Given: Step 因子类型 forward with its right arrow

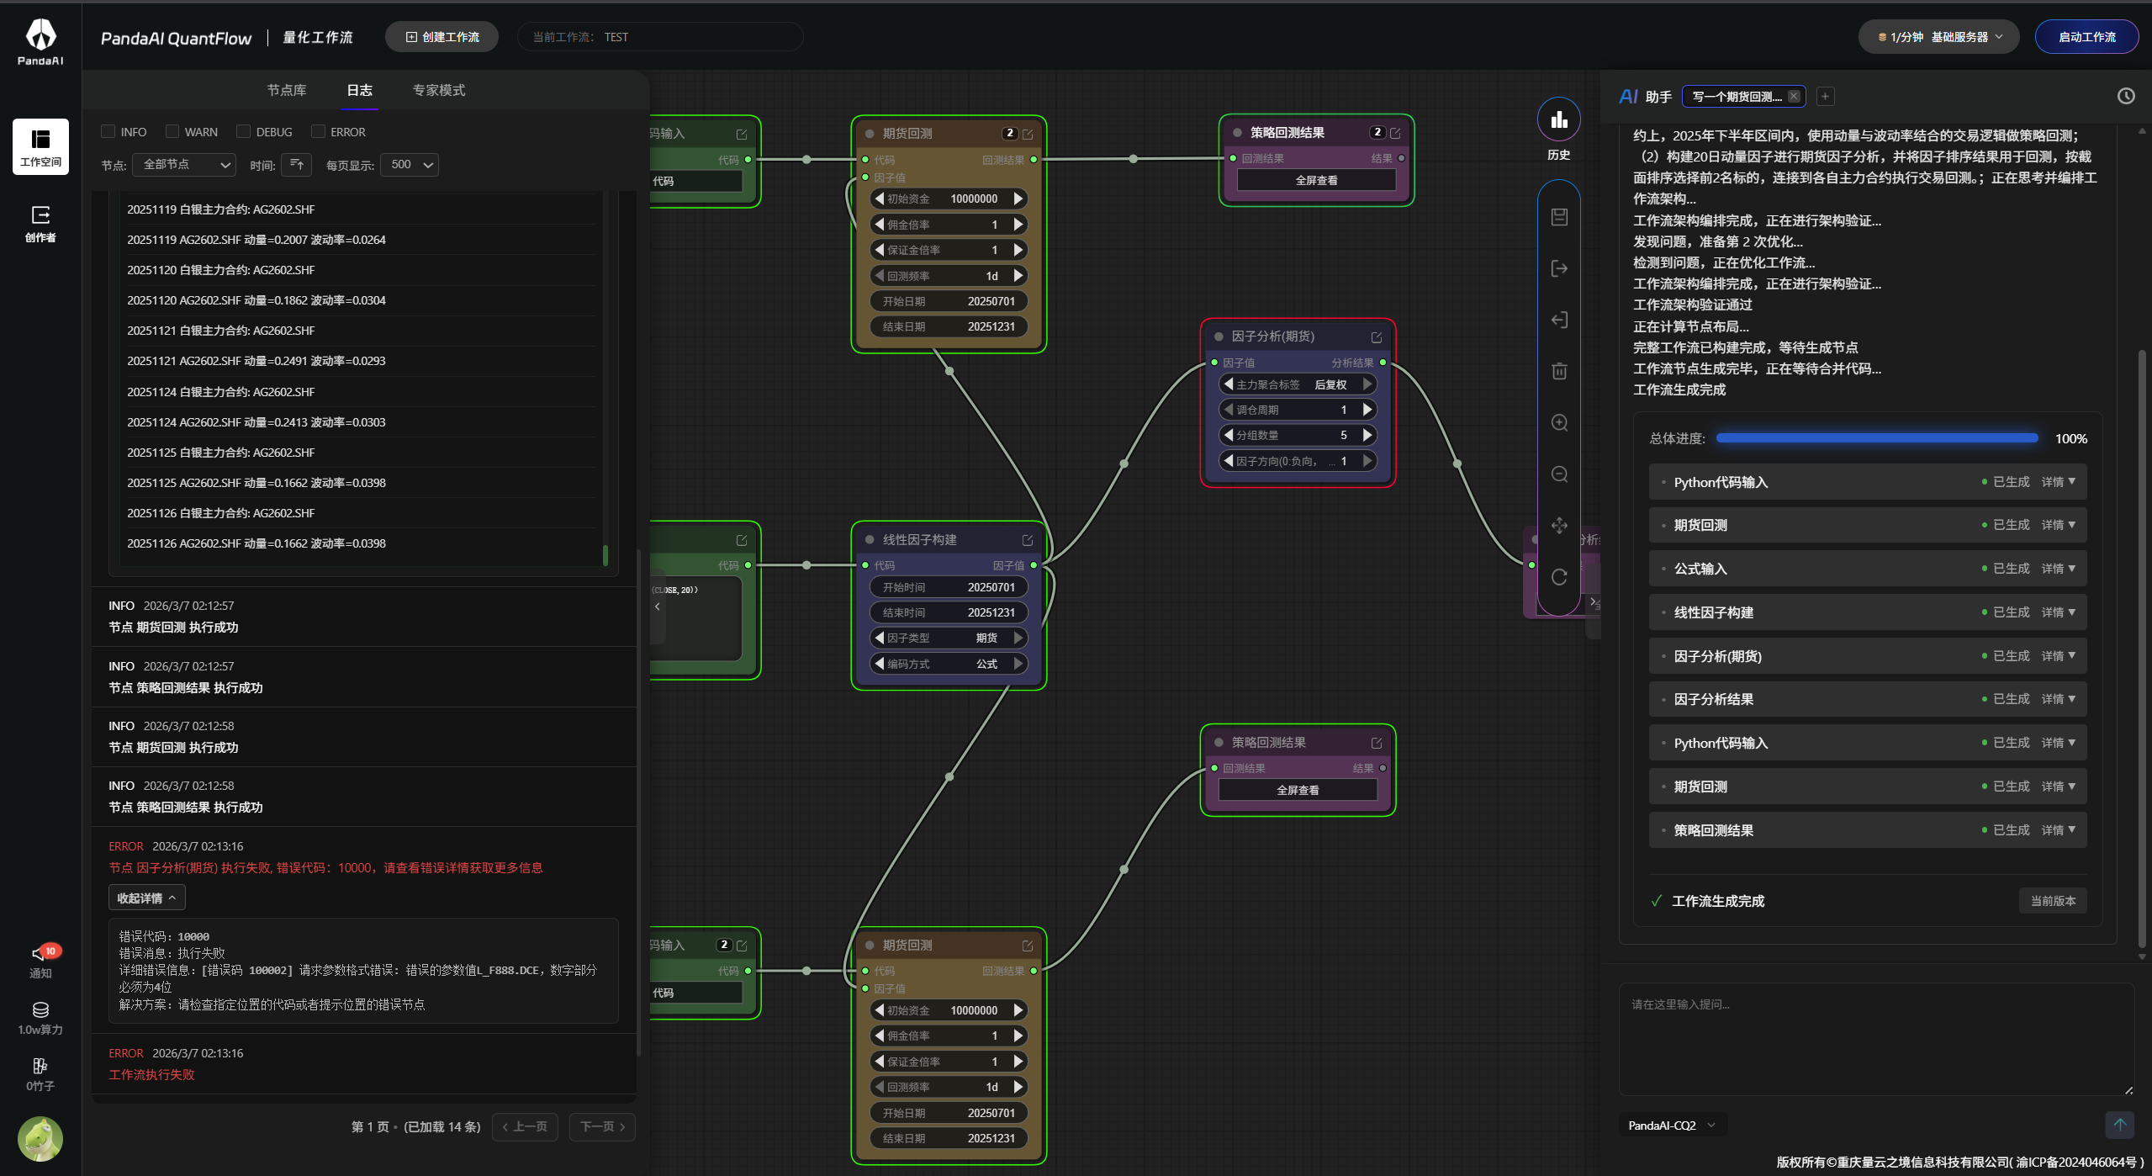Looking at the screenshot, I should (x=1018, y=638).
